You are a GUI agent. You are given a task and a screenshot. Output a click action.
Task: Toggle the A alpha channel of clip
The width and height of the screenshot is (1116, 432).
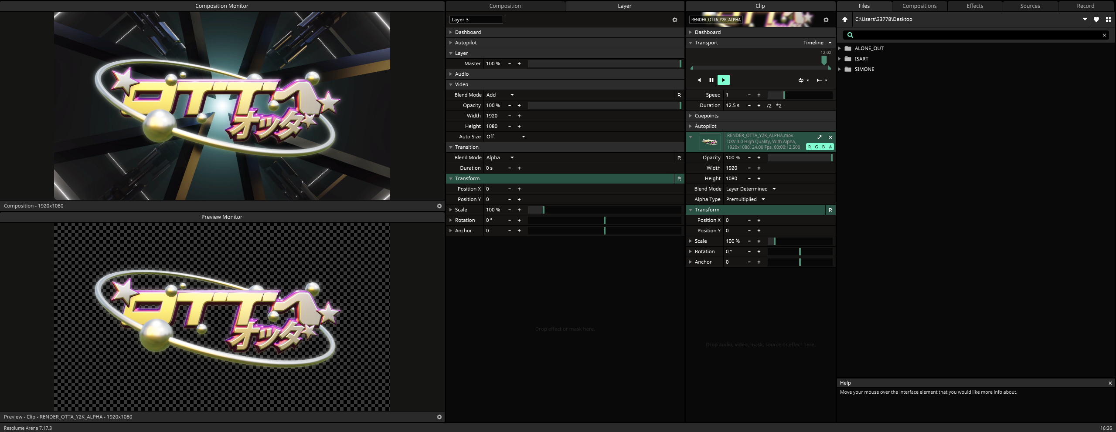(x=830, y=147)
